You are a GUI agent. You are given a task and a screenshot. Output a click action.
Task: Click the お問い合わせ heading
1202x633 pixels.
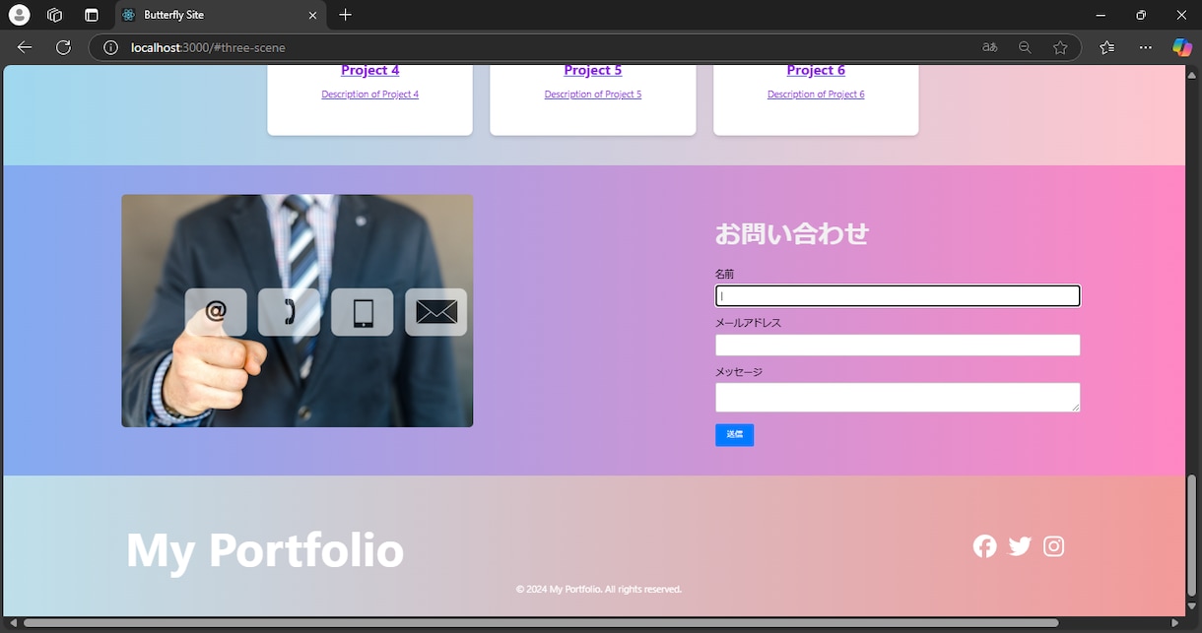[x=792, y=234]
